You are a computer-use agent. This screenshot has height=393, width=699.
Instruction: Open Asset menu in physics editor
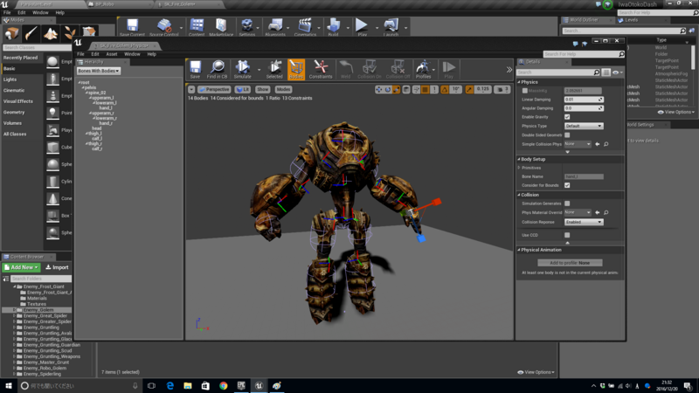pos(112,54)
